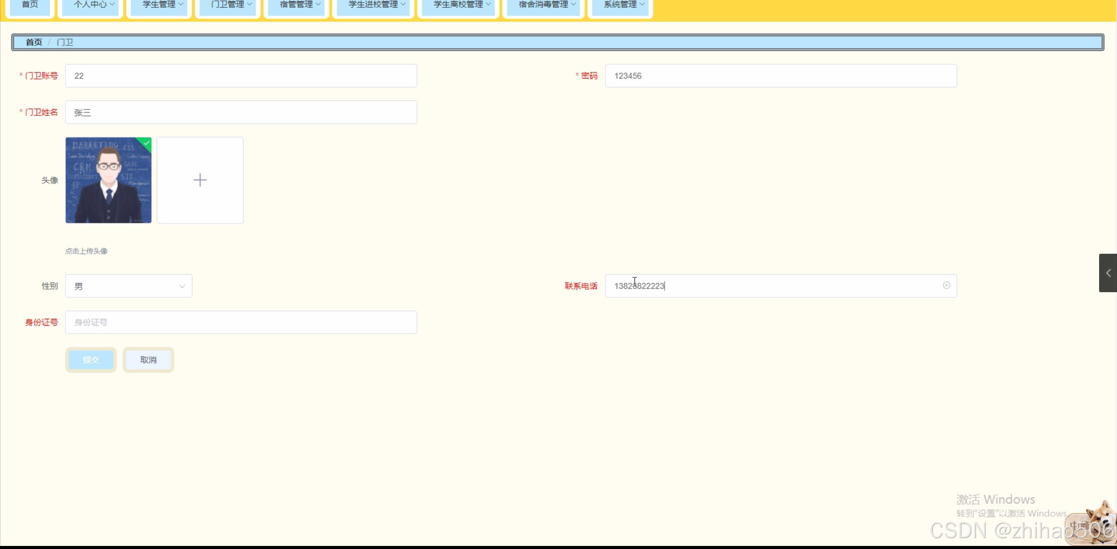Viewport: 1117px width, 549px height.
Task: Focus the 身份证号 input field
Action: 241,322
